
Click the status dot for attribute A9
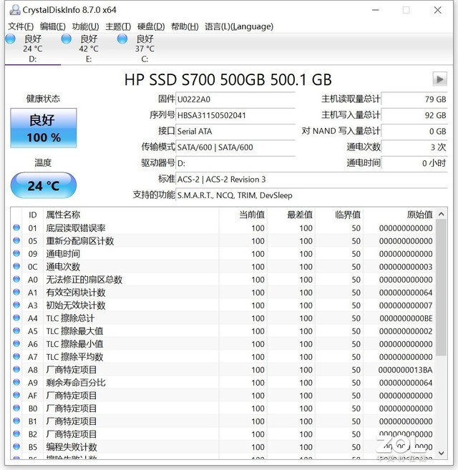pyautogui.click(x=16, y=383)
